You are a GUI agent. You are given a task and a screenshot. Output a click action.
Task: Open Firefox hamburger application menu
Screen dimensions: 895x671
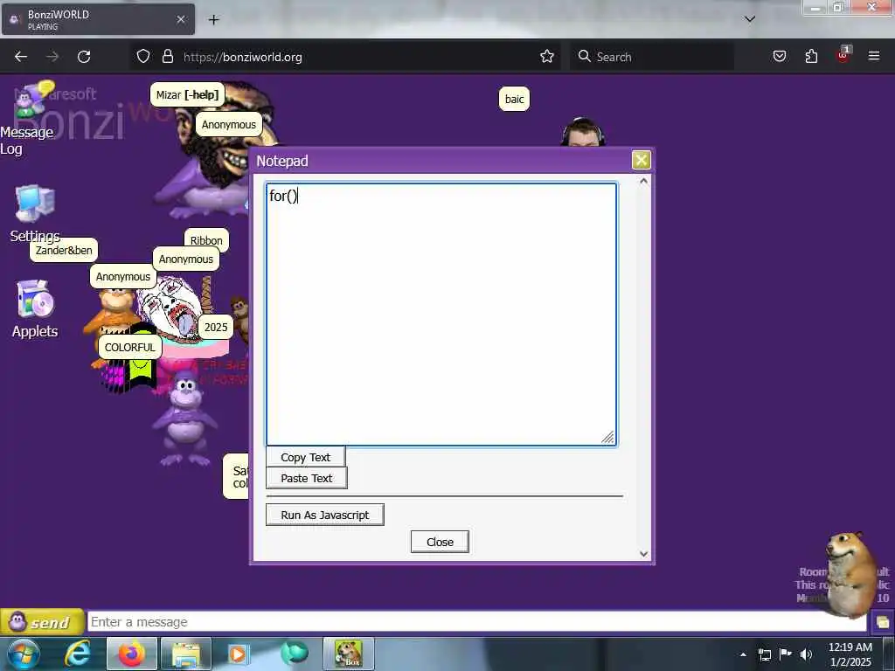[x=874, y=56]
